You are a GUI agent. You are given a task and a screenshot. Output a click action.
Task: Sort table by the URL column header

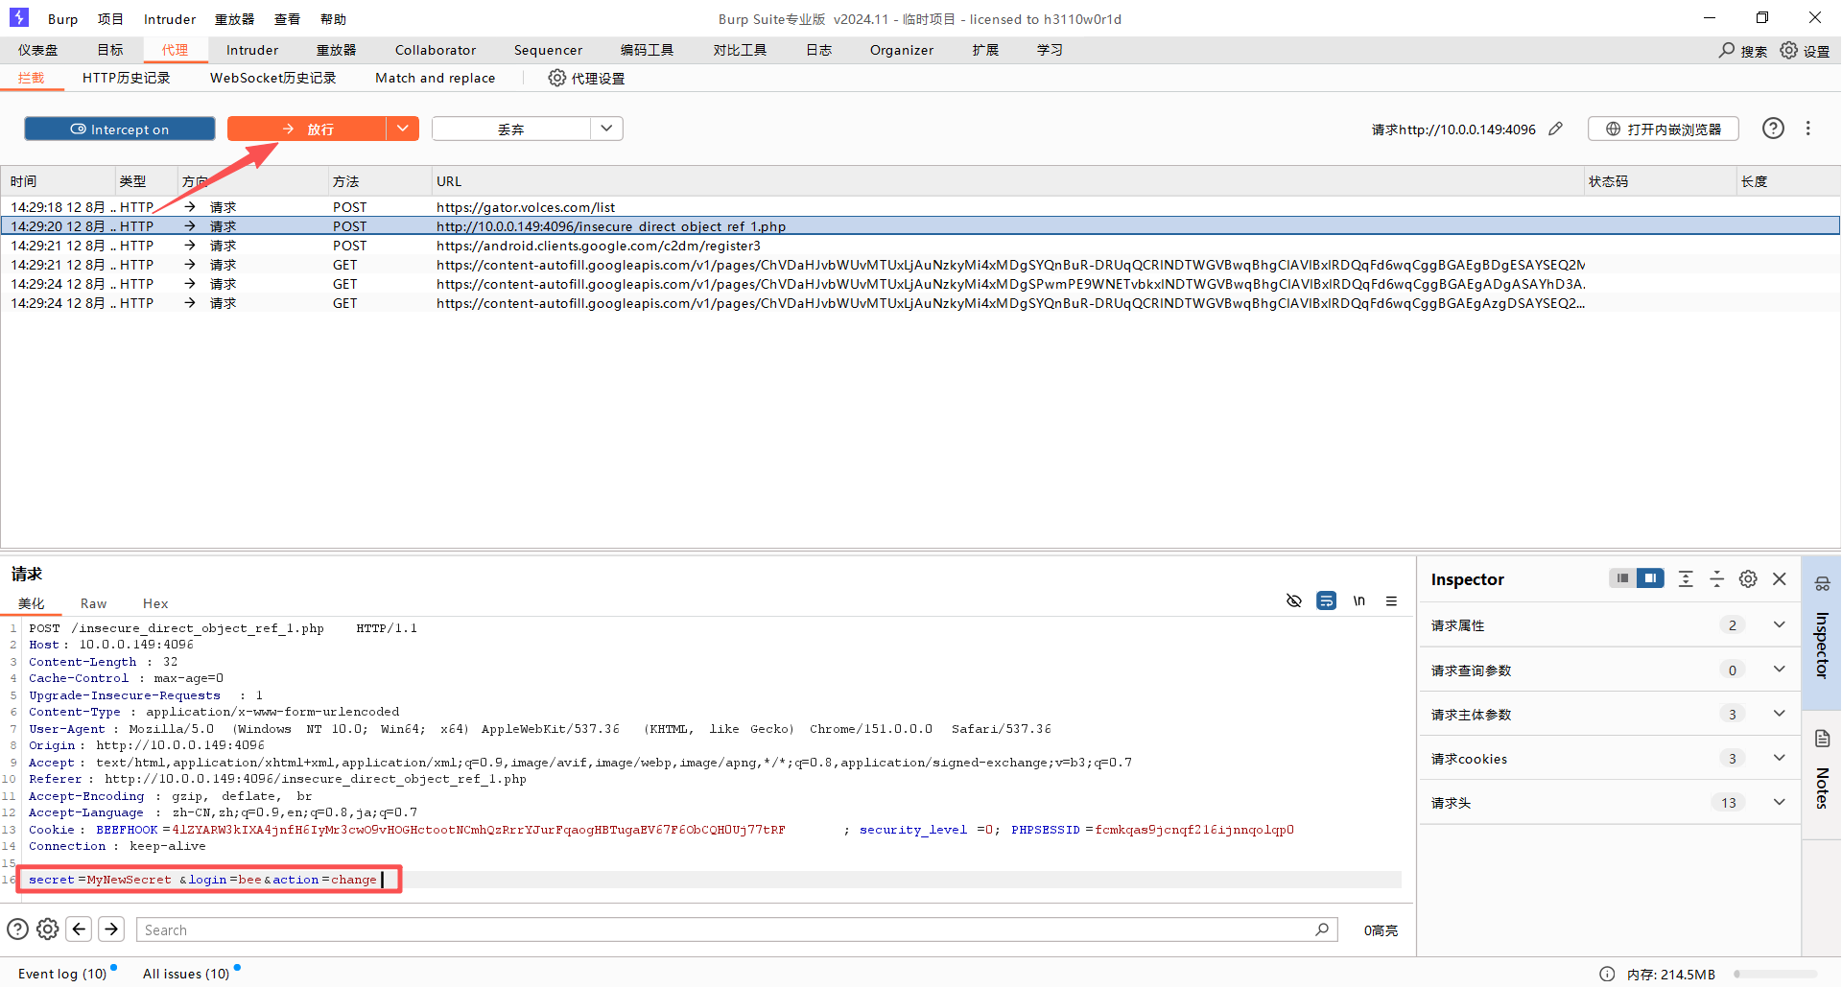(1007, 181)
